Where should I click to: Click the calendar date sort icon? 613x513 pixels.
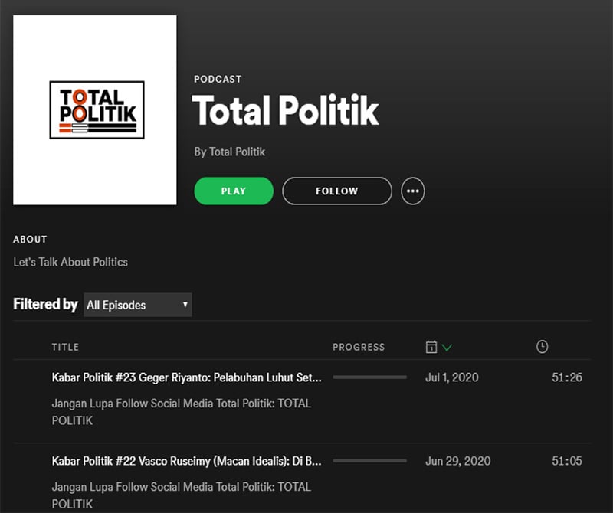[431, 348]
